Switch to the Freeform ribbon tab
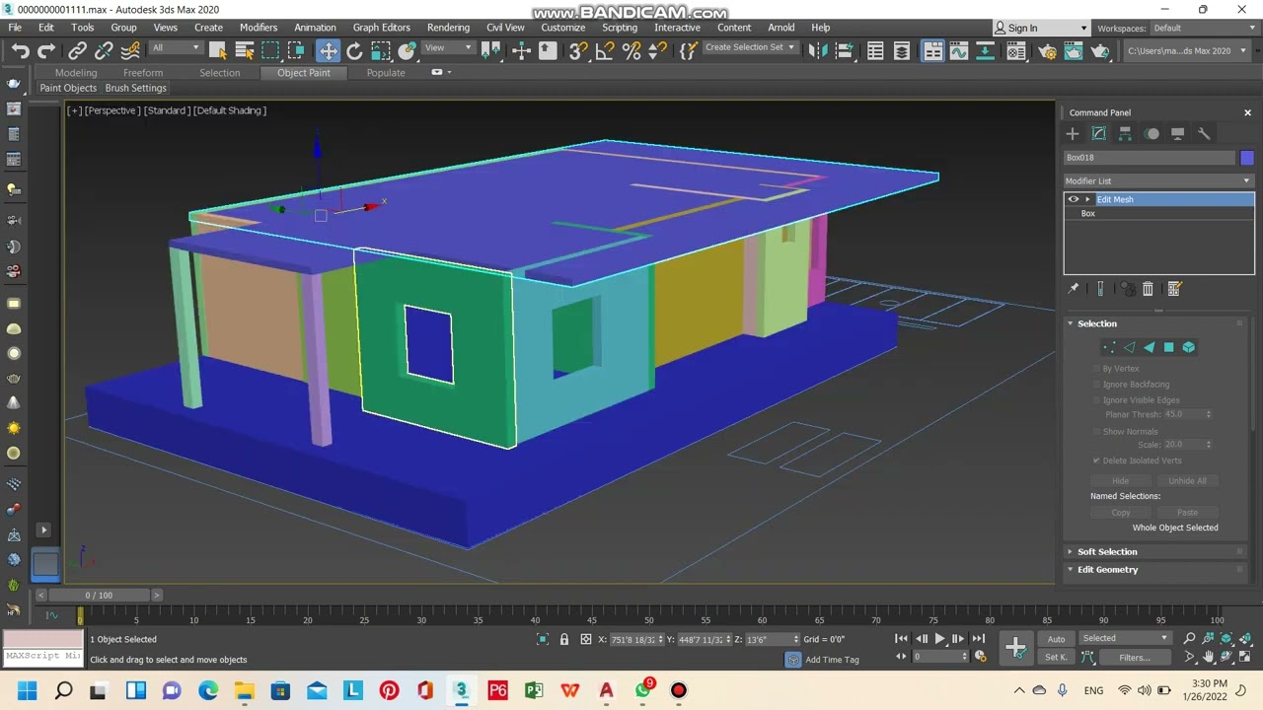Image resolution: width=1263 pixels, height=710 pixels. coord(143,73)
